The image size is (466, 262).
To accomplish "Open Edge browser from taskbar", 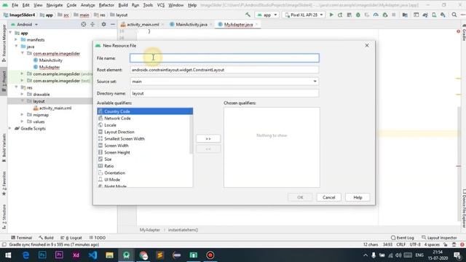I will (25, 255).
